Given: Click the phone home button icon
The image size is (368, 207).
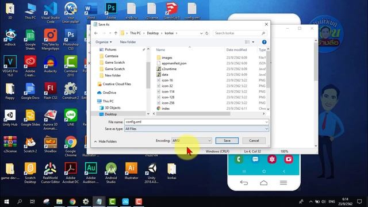Looking at the screenshot, I should [x=263, y=183].
